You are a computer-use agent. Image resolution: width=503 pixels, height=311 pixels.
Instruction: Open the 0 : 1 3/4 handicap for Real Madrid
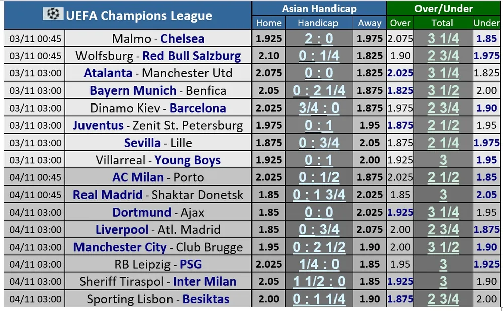[319, 195]
